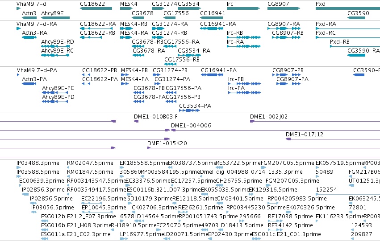Select transcript label Pxd-RC
The width and height of the screenshot is (380, 241).
326,33
